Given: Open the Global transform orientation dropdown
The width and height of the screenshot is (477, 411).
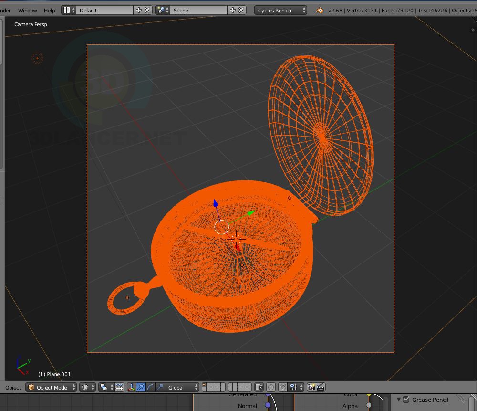Looking at the screenshot, I should [182, 387].
